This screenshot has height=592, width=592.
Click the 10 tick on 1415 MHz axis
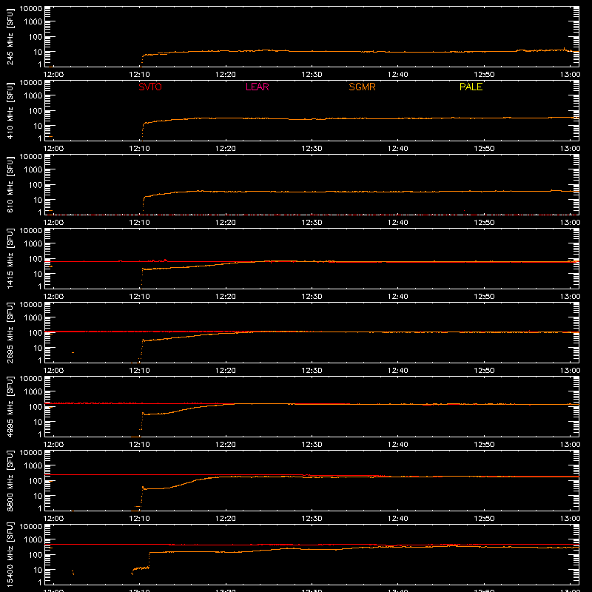38,274
